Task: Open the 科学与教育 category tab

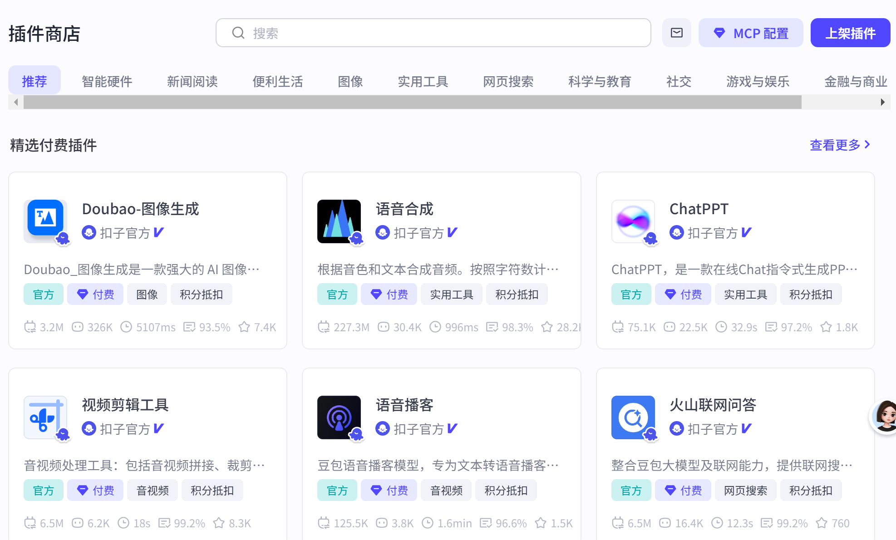Action: coord(600,81)
